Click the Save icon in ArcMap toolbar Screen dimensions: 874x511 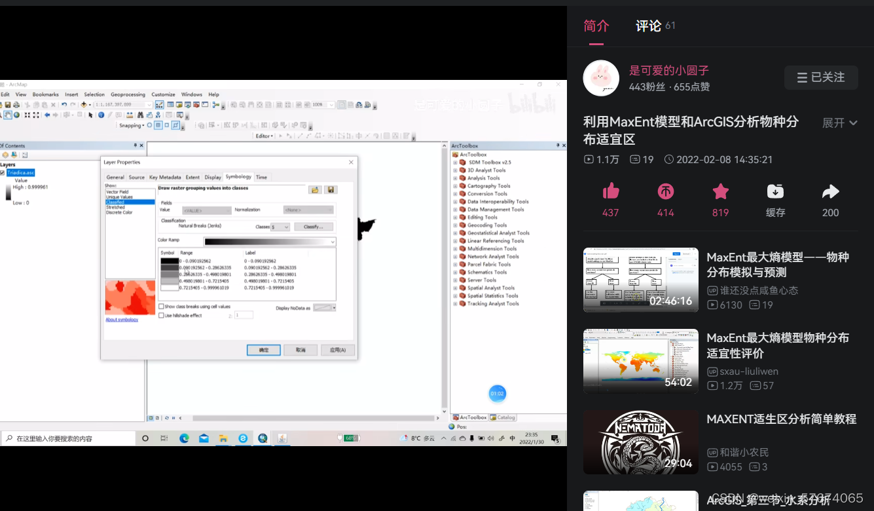(8, 105)
